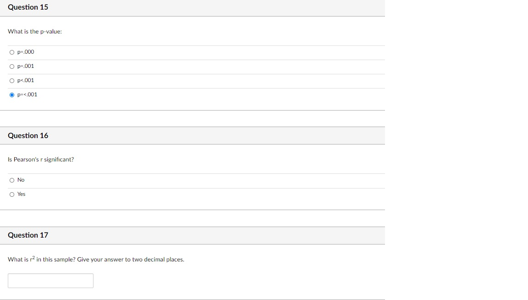Click the 'What is the p-value' prompt
This screenshot has width=528, height=300.
[35, 31]
